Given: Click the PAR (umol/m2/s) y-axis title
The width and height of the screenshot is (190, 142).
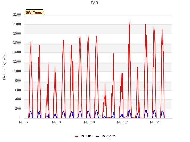Looking at the screenshot, I should [4, 67].
